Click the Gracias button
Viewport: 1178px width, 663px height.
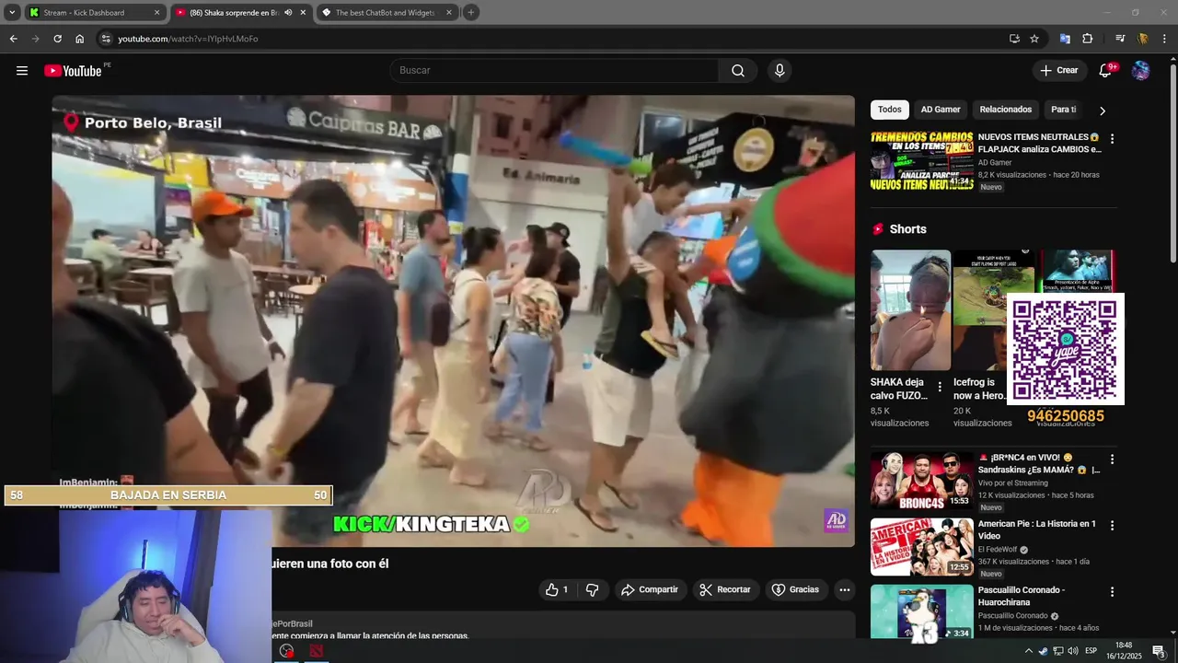tap(795, 589)
